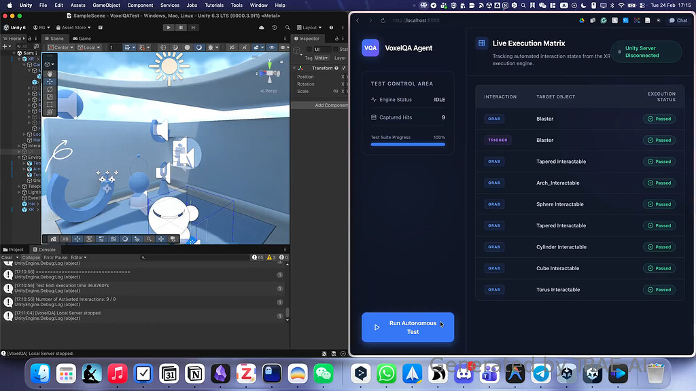Click Run Autonomous Test button

[408, 327]
